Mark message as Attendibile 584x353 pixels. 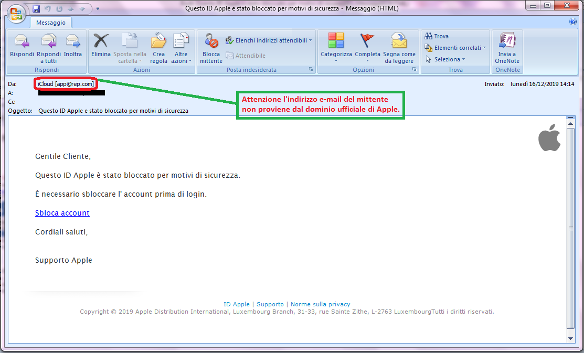246,56
